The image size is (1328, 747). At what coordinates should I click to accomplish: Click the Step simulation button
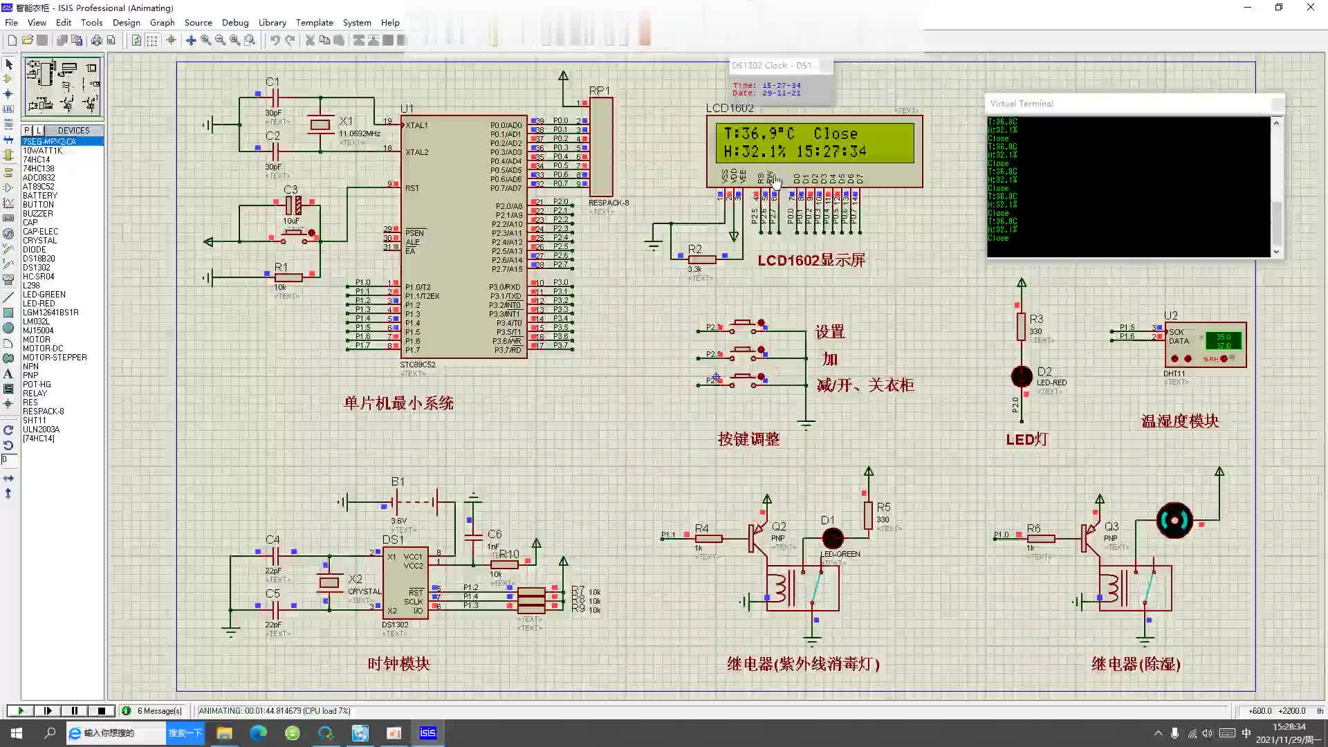click(48, 710)
